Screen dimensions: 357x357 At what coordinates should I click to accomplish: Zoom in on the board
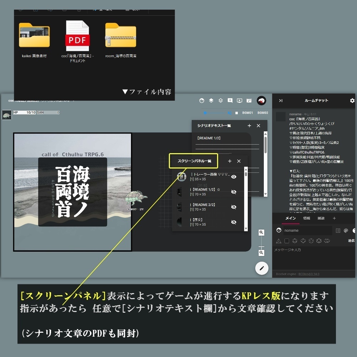click(x=261, y=232)
